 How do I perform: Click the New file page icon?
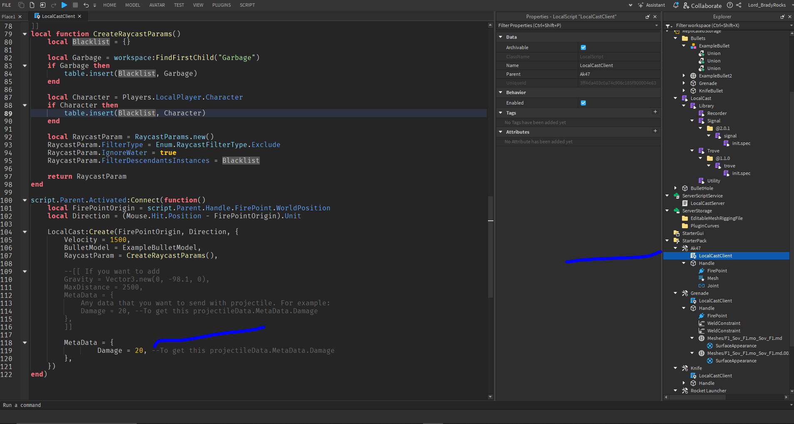coord(32,5)
